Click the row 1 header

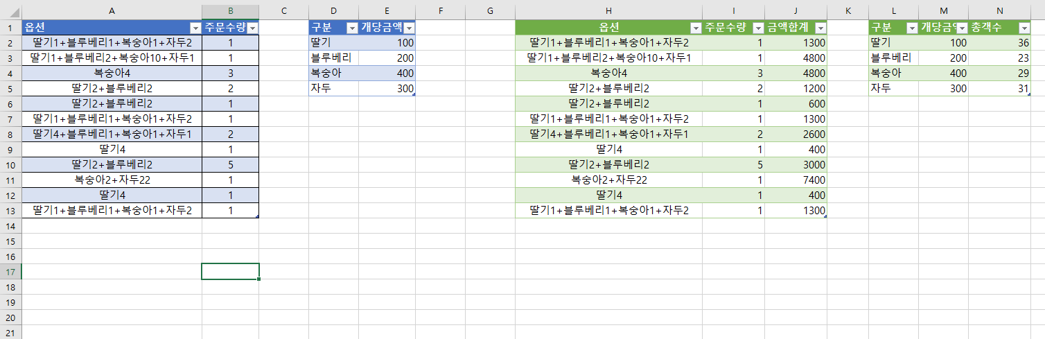pyautogui.click(x=10, y=27)
